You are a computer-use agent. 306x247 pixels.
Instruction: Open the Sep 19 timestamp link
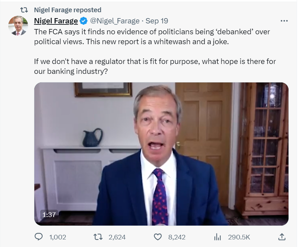point(157,21)
